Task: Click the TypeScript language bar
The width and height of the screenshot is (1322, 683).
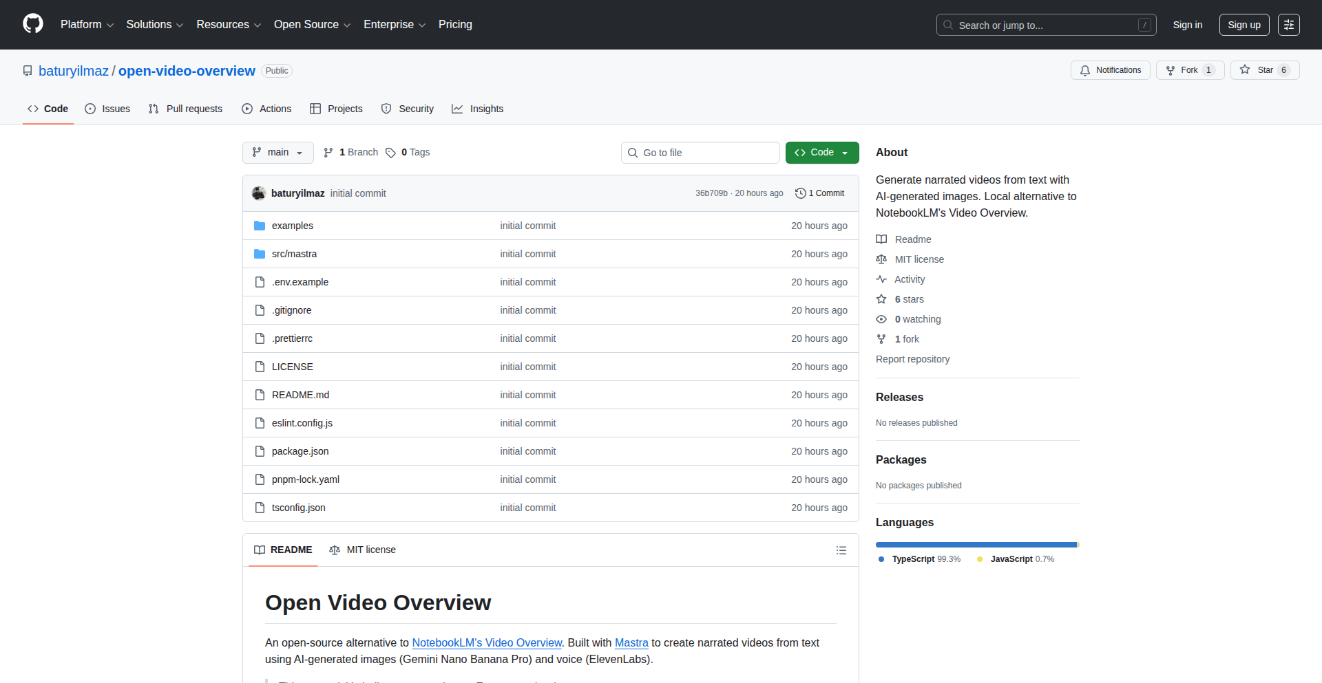Action: click(975, 545)
